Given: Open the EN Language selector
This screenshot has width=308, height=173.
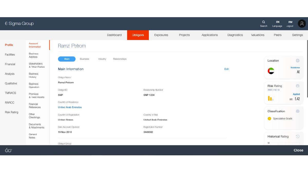Looking at the screenshot, I should 277,24.
